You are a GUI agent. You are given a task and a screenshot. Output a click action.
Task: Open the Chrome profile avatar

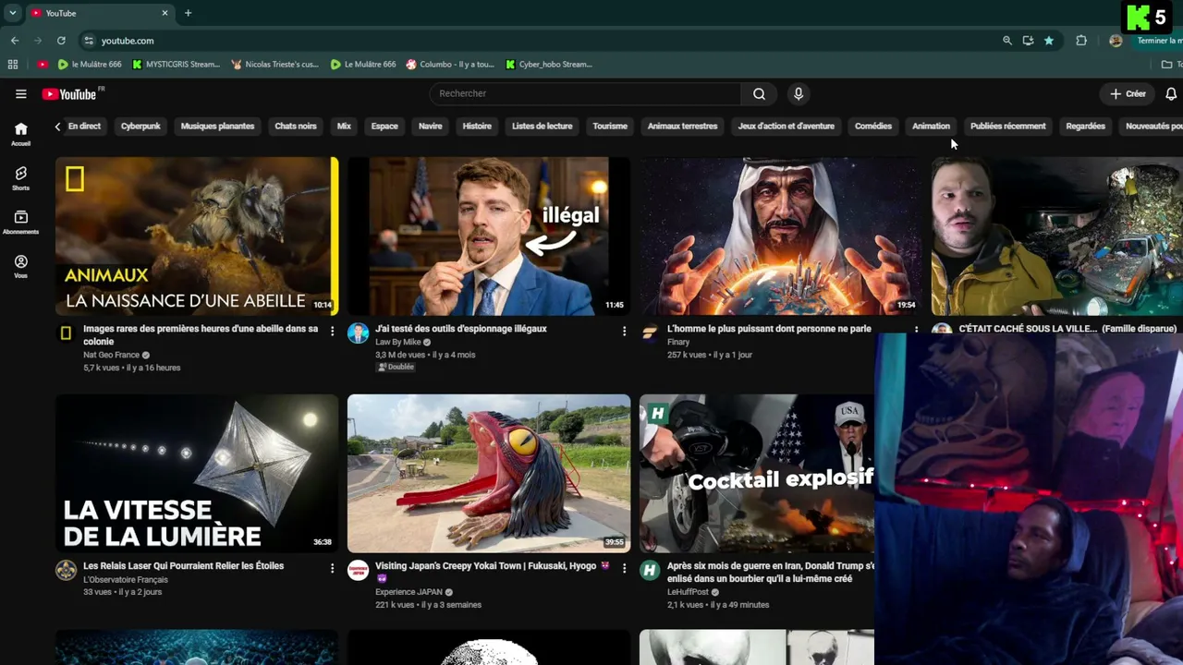(x=1116, y=41)
